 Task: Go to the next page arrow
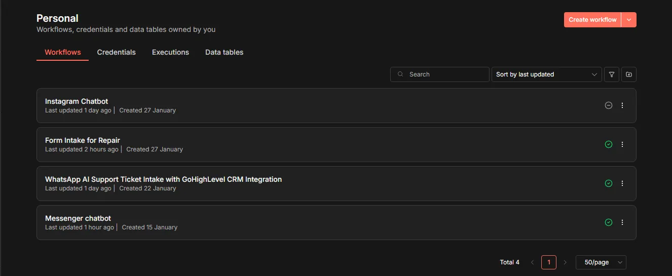click(565, 262)
